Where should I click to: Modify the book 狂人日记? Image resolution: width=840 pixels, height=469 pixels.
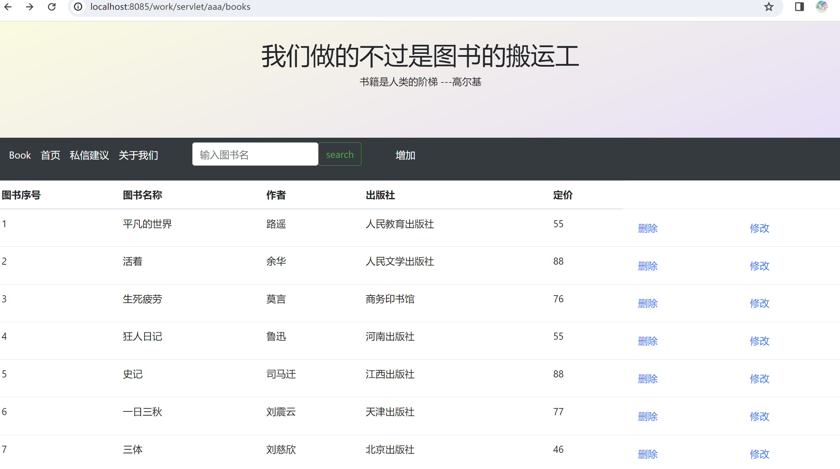760,341
